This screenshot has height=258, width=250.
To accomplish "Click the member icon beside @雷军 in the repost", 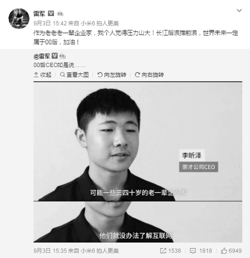I will (x=62, y=56).
